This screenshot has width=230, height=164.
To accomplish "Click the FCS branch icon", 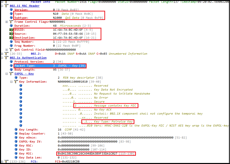I will click(6, 162).
